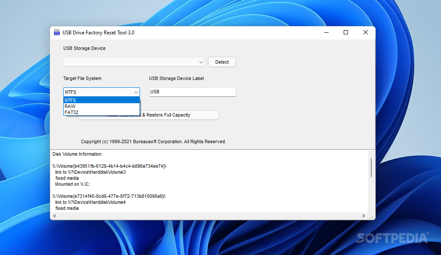Click the window resize grip corner
The height and width of the screenshot is (255, 441).
(372, 217)
